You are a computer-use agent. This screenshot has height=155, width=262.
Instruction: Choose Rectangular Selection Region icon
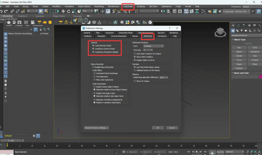click(x=52, y=11)
